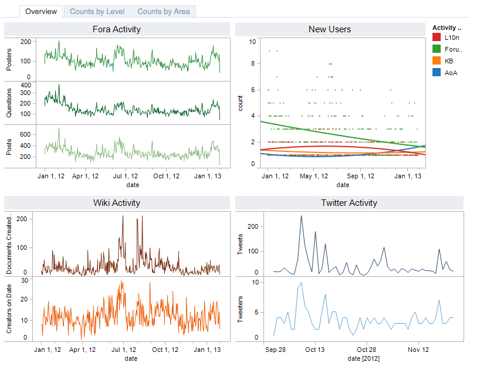Select the Overview tab
480x366 pixels.
(x=41, y=12)
